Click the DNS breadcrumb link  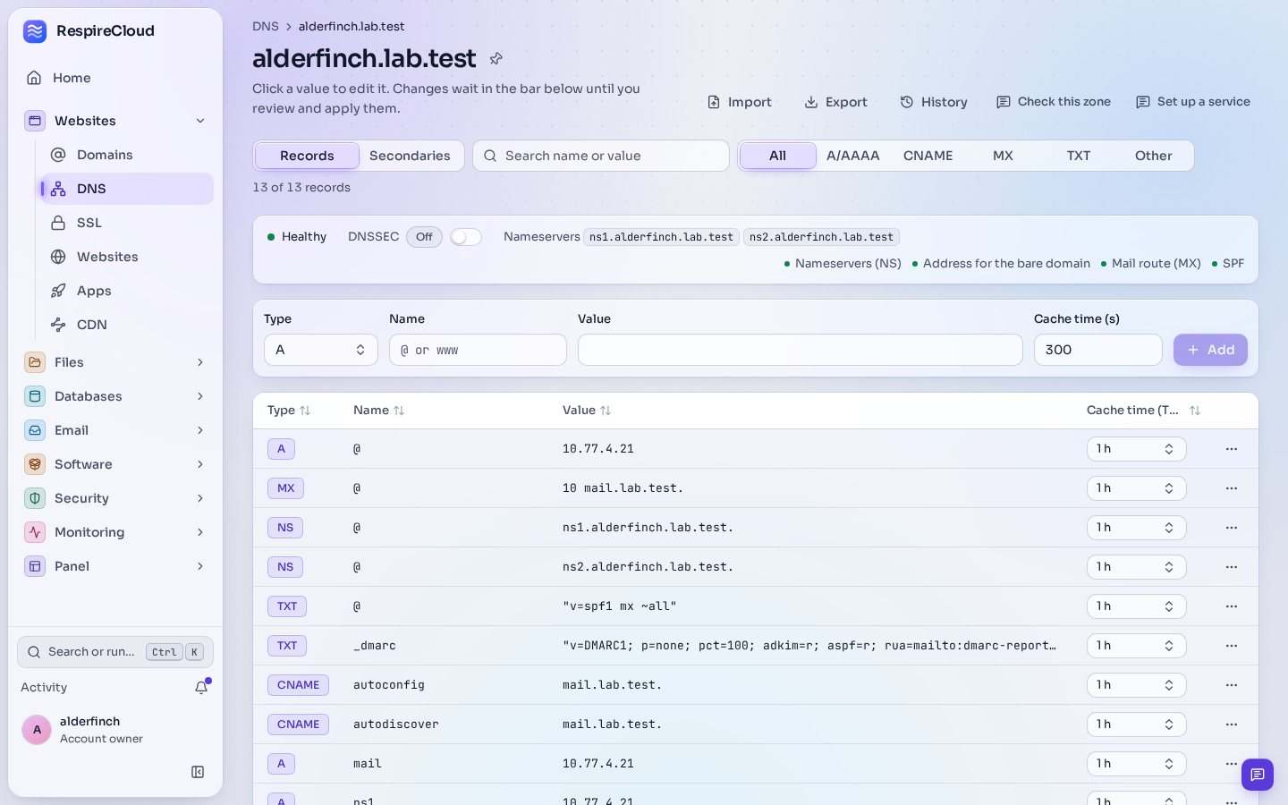coord(266,27)
